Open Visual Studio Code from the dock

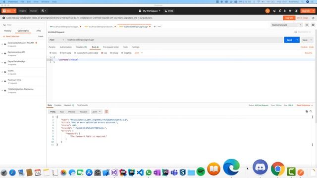(140, 173)
